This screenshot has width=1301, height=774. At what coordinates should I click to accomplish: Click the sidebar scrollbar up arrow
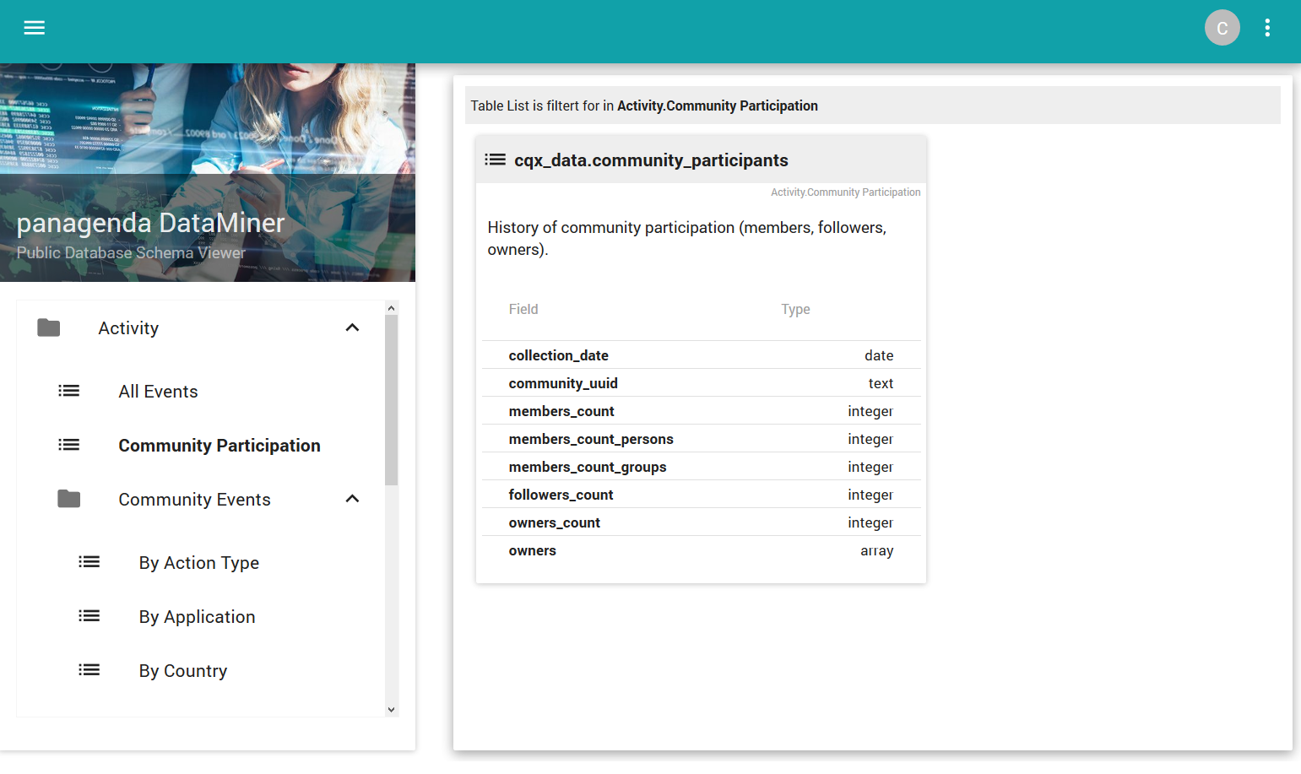click(x=391, y=308)
